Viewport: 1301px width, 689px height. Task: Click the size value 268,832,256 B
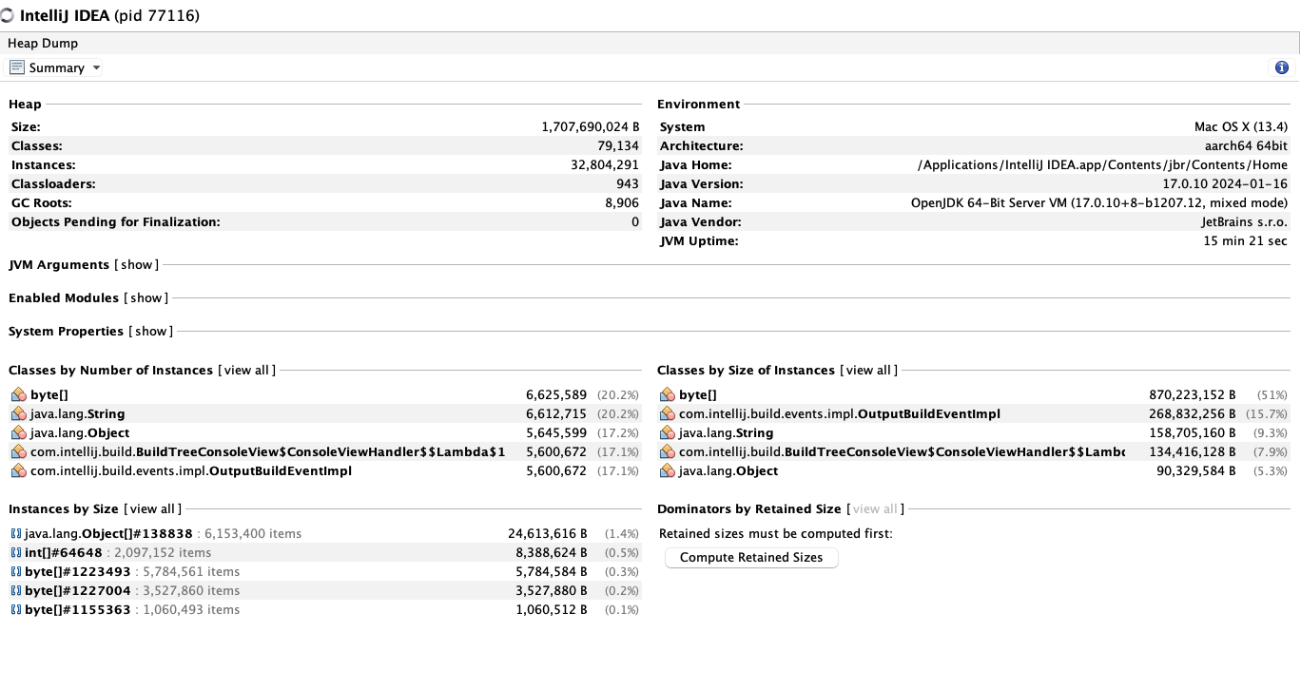tap(1193, 414)
